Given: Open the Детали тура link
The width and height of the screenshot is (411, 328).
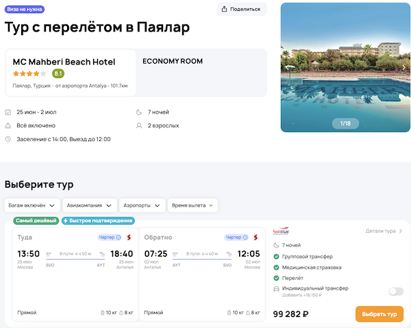Looking at the screenshot, I should [384, 231].
